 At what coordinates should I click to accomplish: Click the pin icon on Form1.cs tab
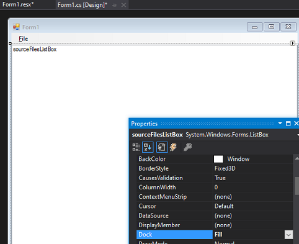(x=114, y=5)
